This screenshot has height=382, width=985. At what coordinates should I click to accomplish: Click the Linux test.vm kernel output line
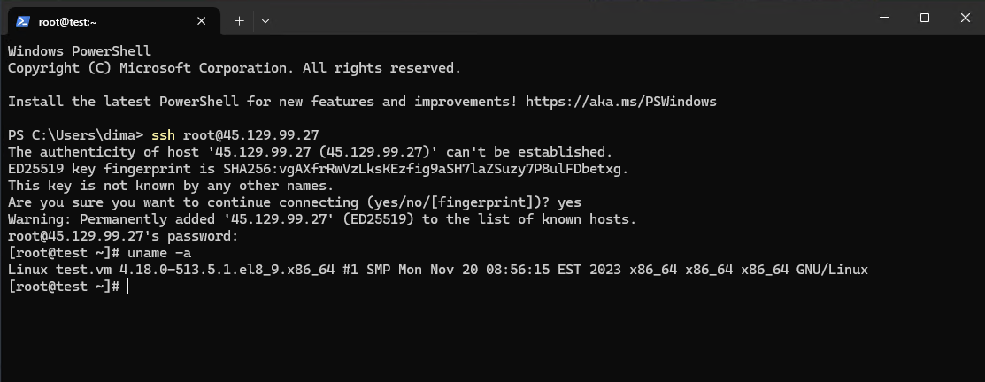438,270
